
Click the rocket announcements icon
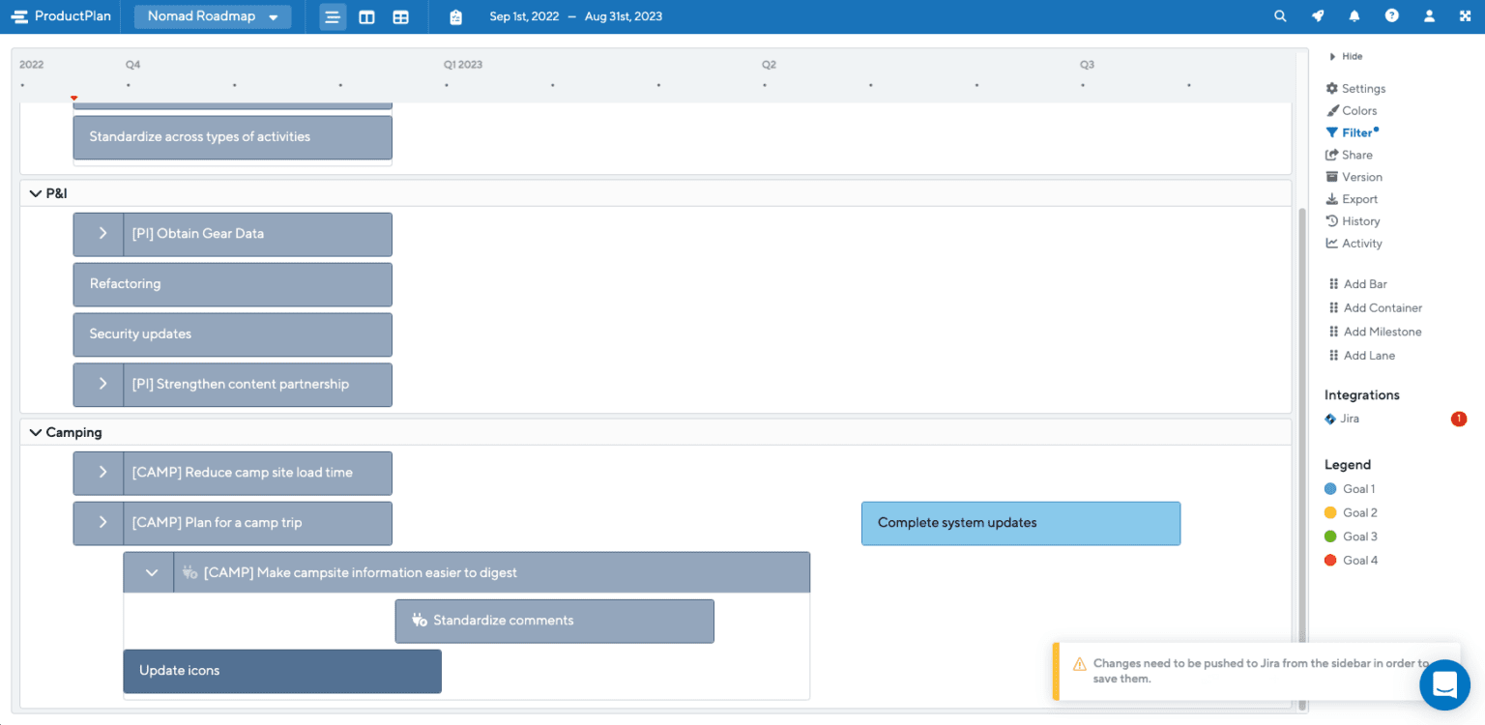1317,16
